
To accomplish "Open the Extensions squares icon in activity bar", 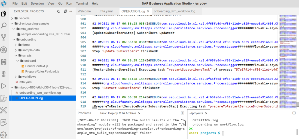I will (x=4, y=62).
